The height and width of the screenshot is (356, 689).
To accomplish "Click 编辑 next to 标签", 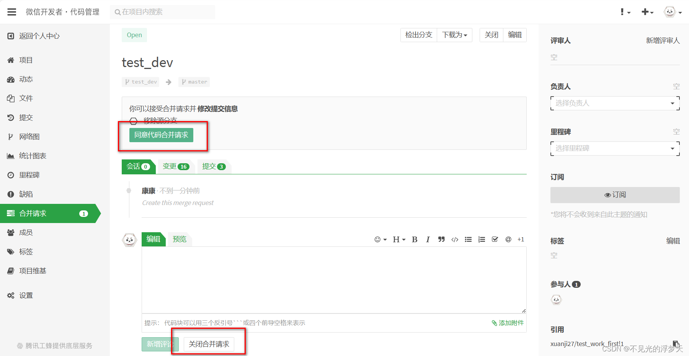I will pyautogui.click(x=673, y=241).
